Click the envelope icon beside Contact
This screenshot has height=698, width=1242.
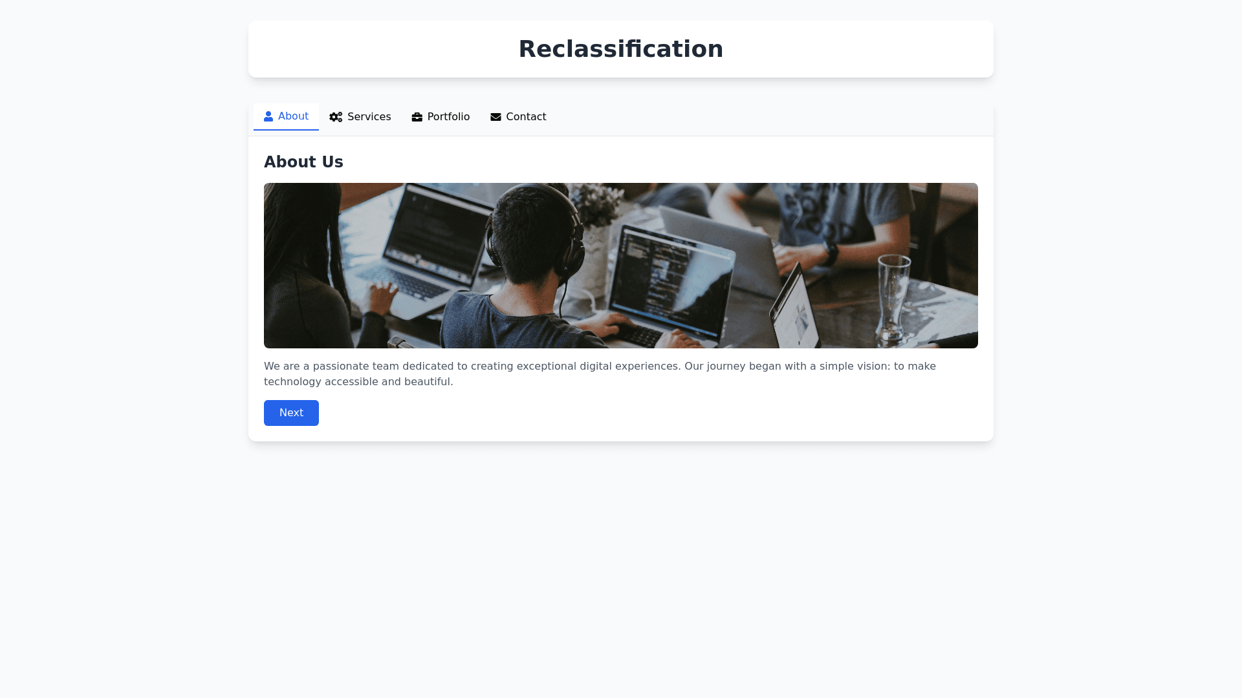[496, 117]
